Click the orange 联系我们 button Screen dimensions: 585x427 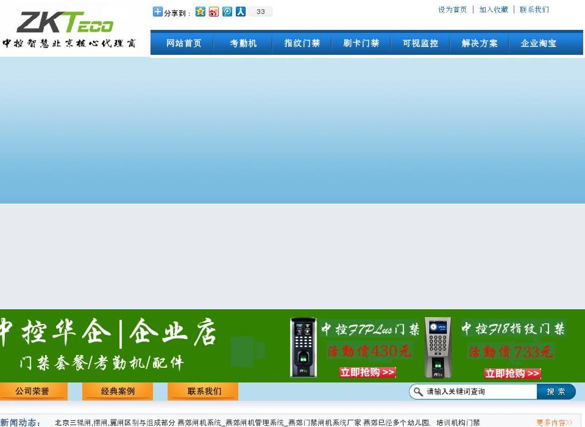204,392
